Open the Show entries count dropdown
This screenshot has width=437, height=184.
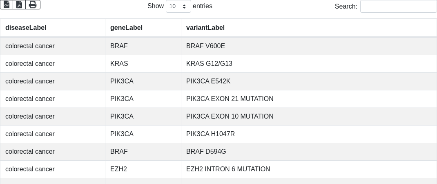pyautogui.click(x=178, y=6)
